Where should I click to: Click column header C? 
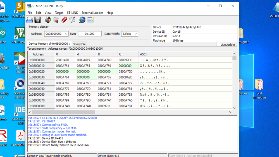[x=128, y=54]
